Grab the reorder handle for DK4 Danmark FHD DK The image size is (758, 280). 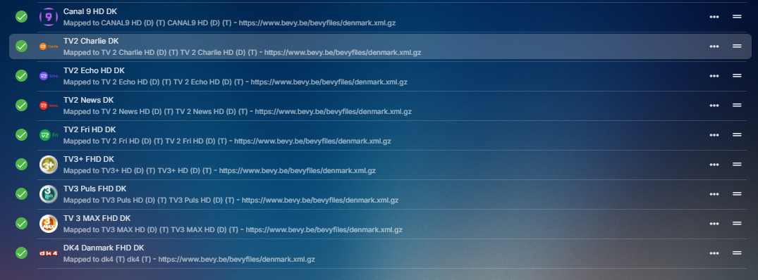pyautogui.click(x=737, y=253)
